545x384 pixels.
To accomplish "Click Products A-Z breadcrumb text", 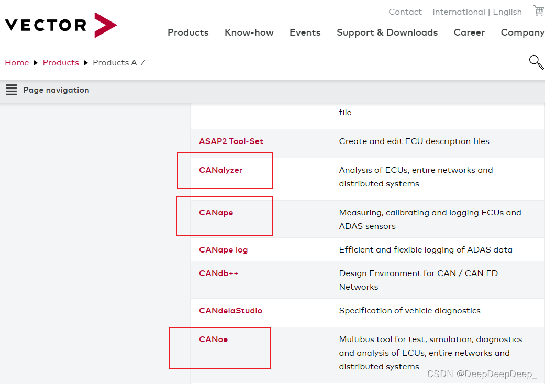I will [x=119, y=63].
